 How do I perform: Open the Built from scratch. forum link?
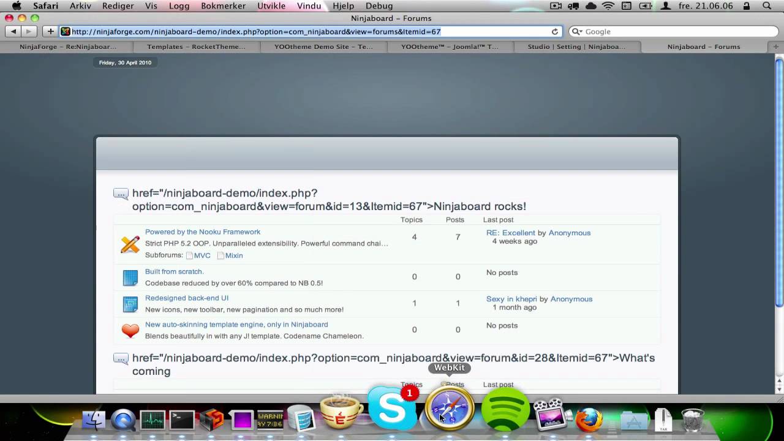175,272
